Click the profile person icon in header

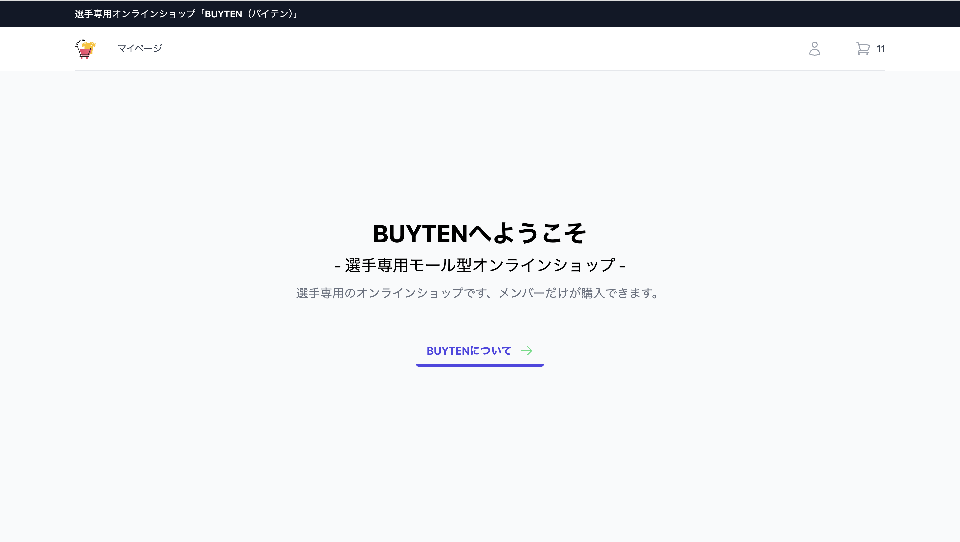click(x=815, y=48)
